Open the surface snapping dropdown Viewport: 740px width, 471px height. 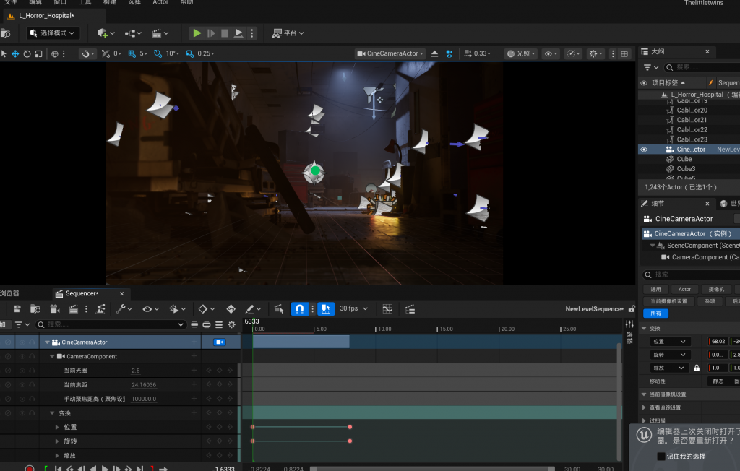click(87, 53)
